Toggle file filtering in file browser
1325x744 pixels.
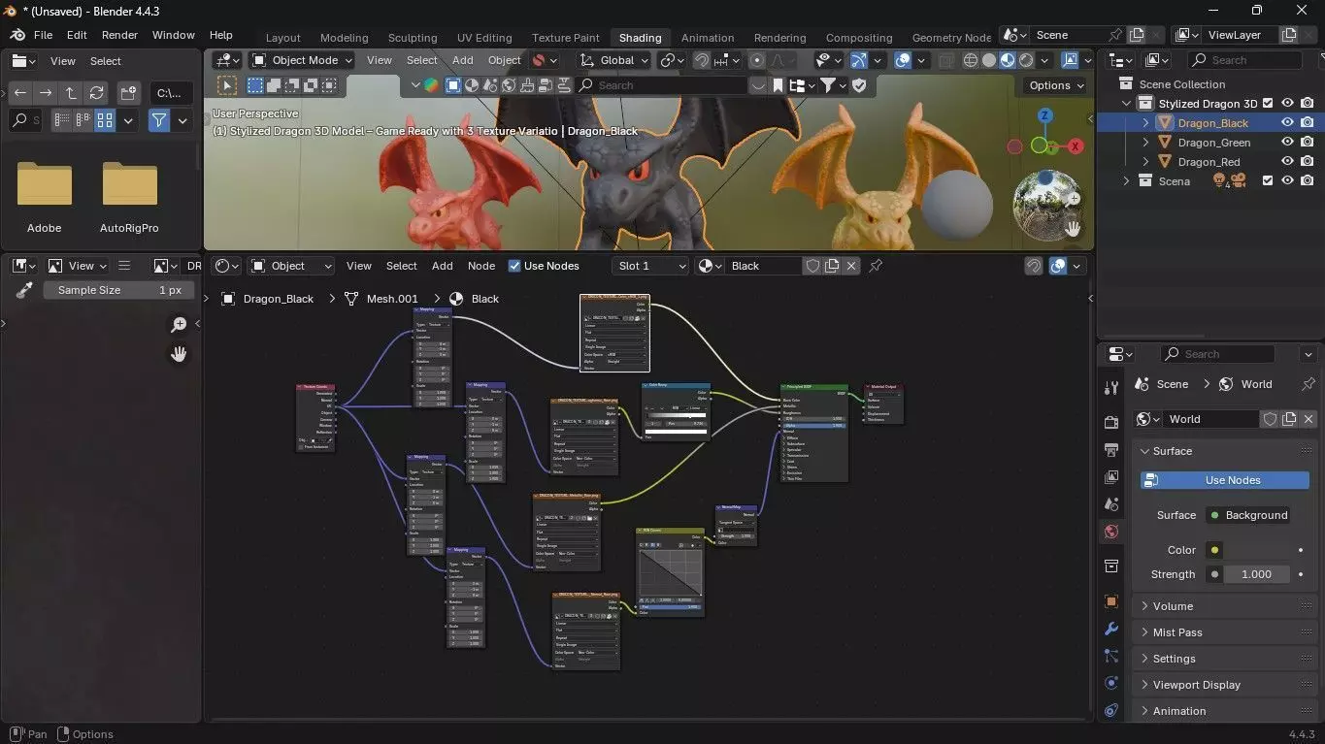[x=158, y=121]
